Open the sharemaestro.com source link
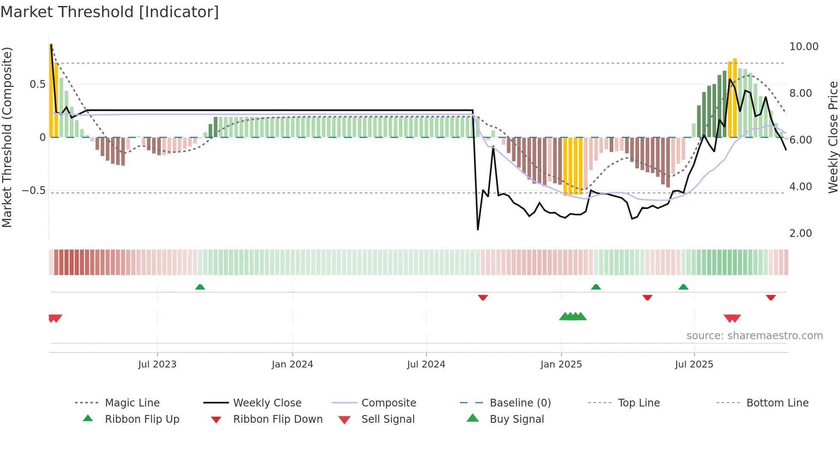The image size is (840, 472). [x=754, y=336]
